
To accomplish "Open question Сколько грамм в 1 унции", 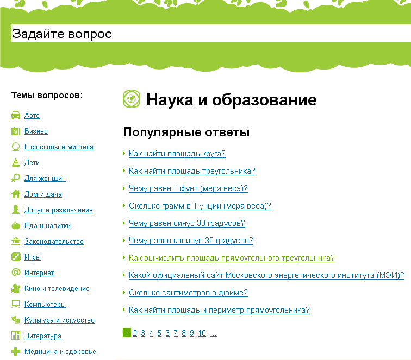I will 200,206.
